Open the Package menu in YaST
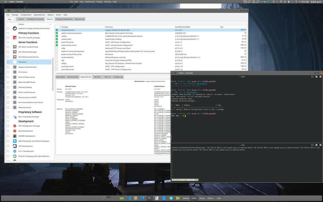 pos(15,15)
